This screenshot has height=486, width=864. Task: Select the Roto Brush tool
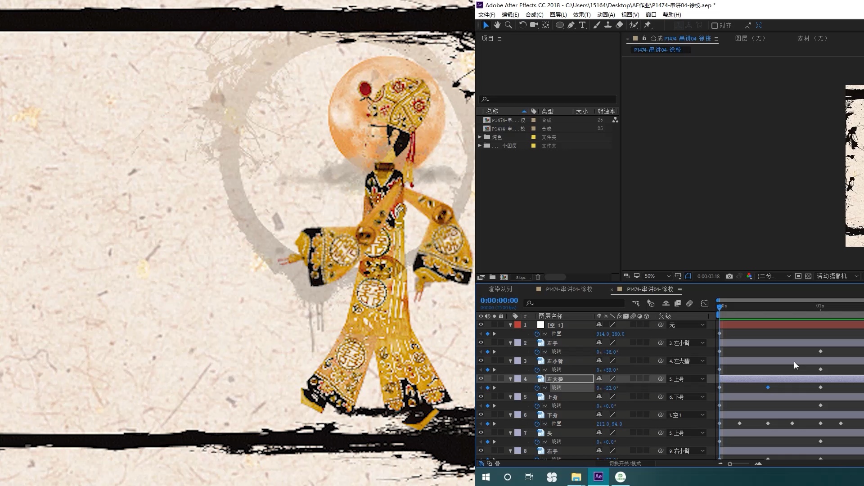point(634,25)
